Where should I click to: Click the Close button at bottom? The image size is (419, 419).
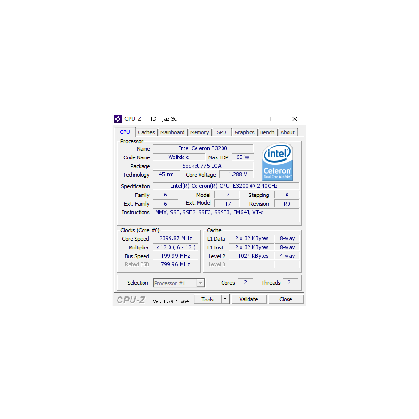pyautogui.click(x=286, y=299)
